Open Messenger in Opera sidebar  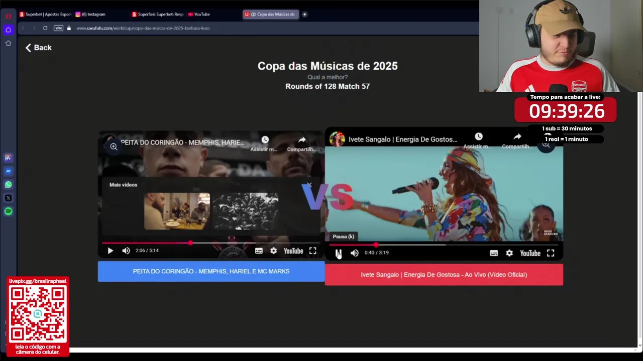click(8, 171)
